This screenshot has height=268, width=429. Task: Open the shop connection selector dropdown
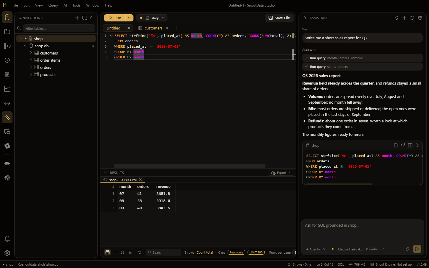152,18
